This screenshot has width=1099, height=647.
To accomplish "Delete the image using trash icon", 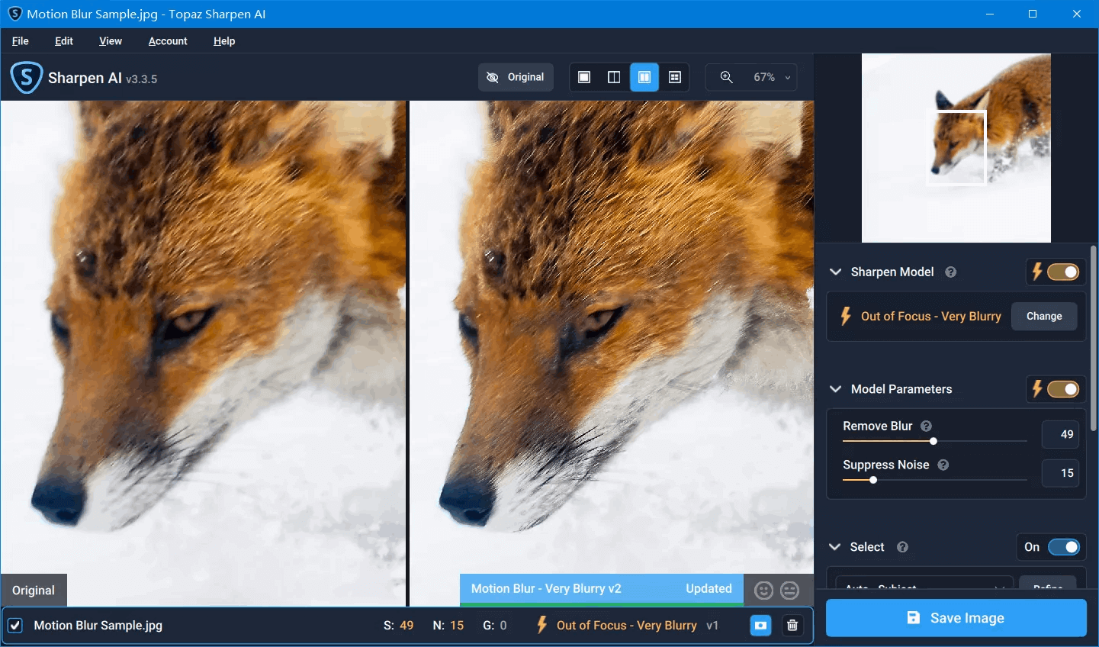I will [792, 625].
